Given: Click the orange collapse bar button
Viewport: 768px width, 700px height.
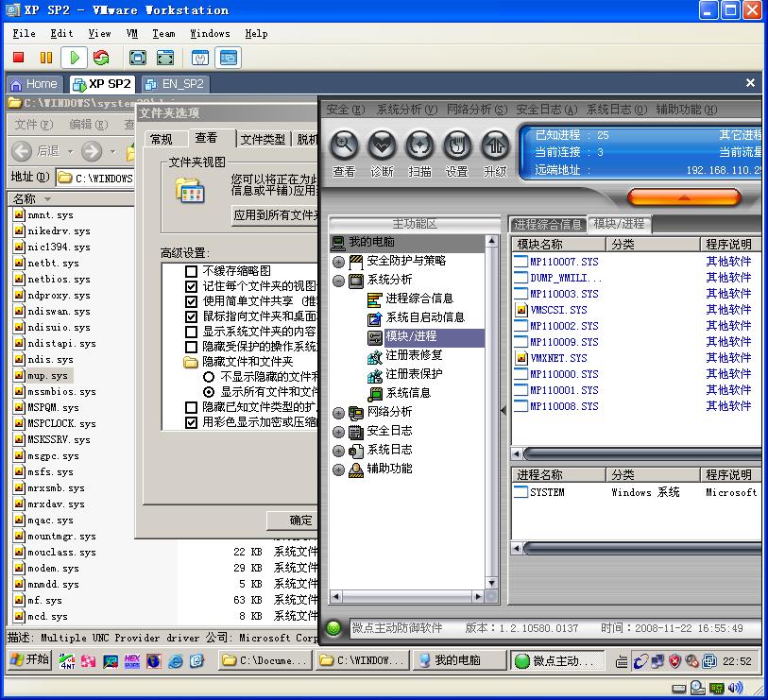Looking at the screenshot, I should pyautogui.click(x=684, y=197).
